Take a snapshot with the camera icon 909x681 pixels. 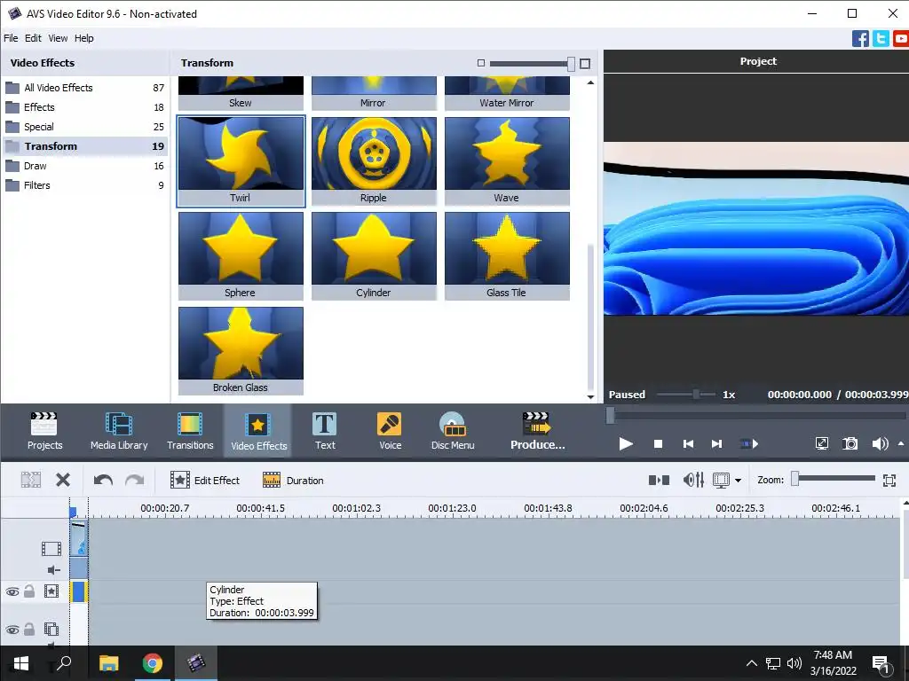(850, 443)
